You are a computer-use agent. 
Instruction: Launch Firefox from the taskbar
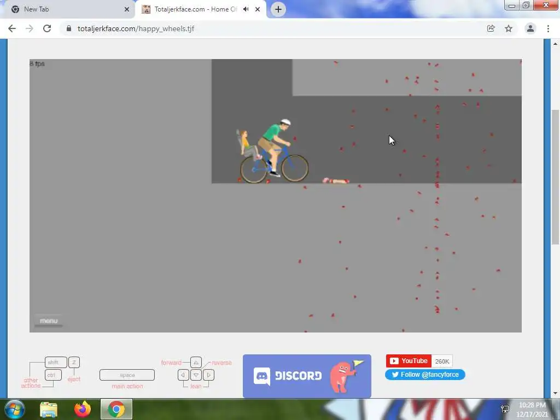[83, 409]
